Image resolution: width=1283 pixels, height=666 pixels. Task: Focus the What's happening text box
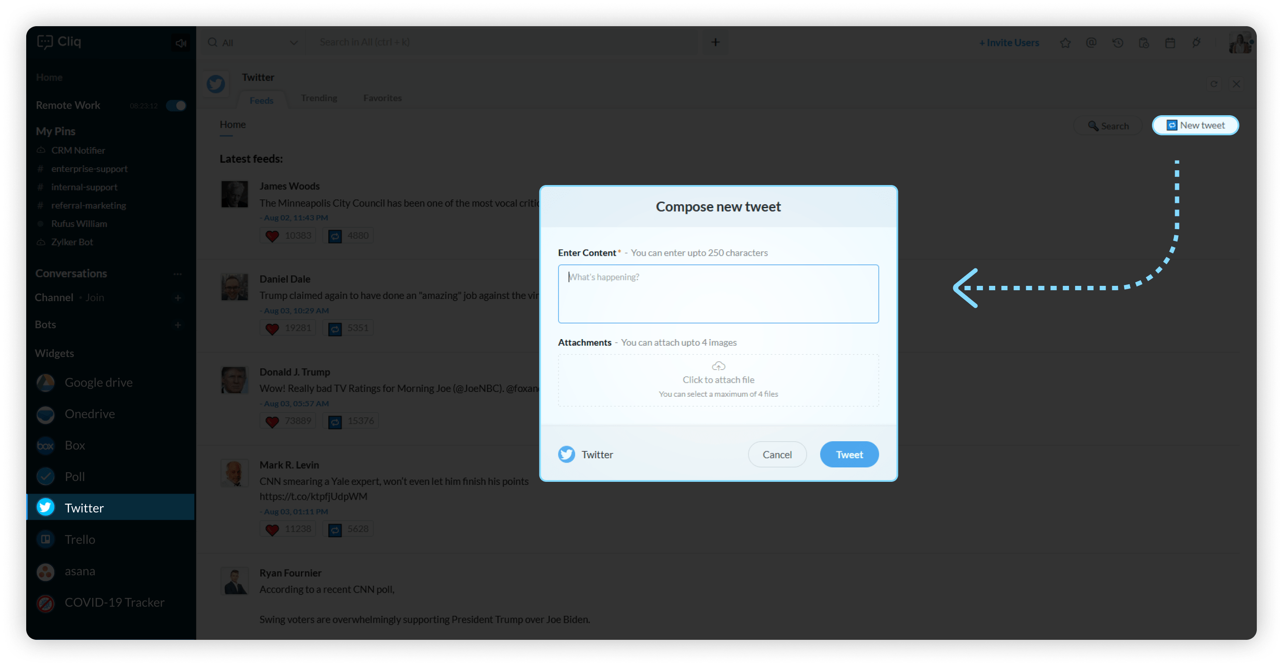coord(718,294)
